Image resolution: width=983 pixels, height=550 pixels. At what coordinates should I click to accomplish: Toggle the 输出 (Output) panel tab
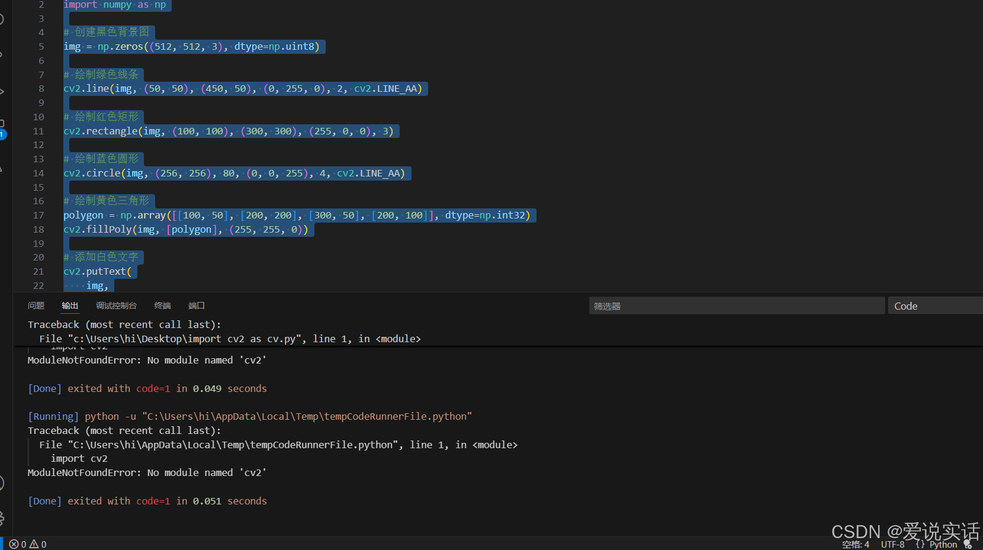[x=69, y=305]
